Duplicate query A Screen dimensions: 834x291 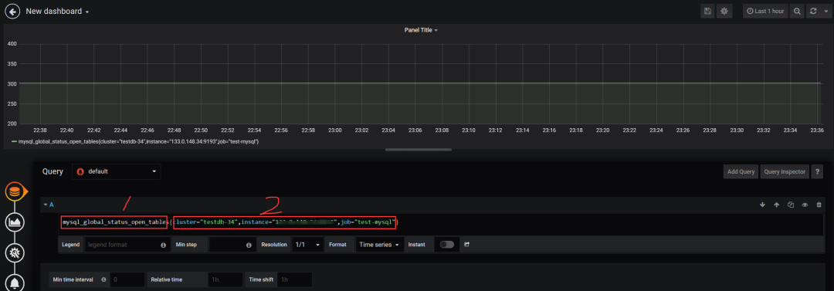(791, 205)
